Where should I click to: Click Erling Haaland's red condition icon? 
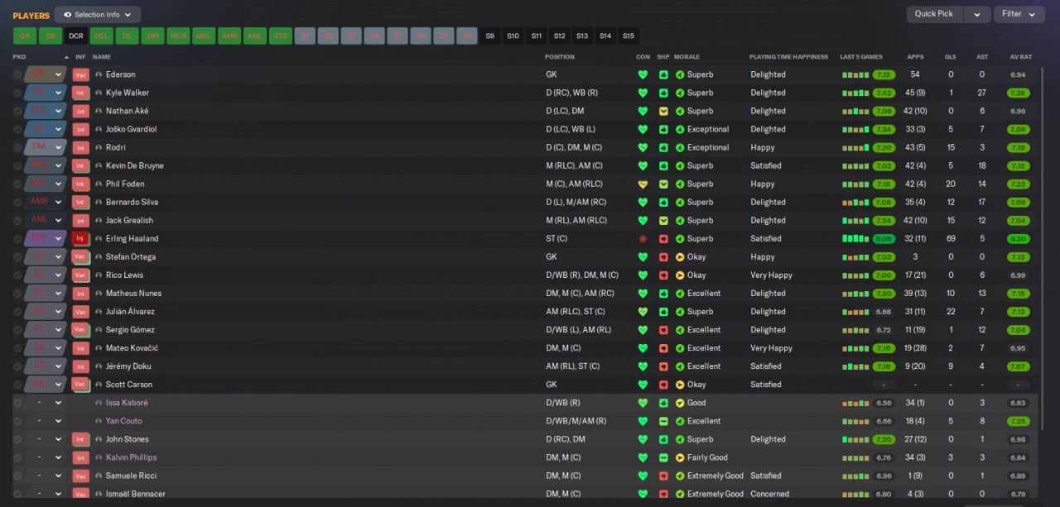tap(643, 238)
